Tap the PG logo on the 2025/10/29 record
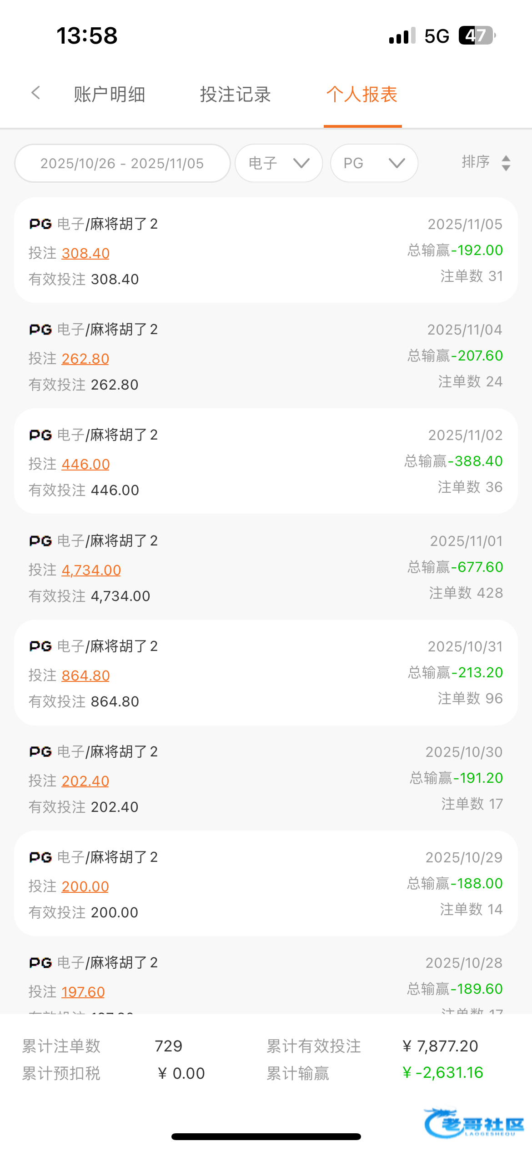Screen dimensions: 532x1151 [40, 857]
